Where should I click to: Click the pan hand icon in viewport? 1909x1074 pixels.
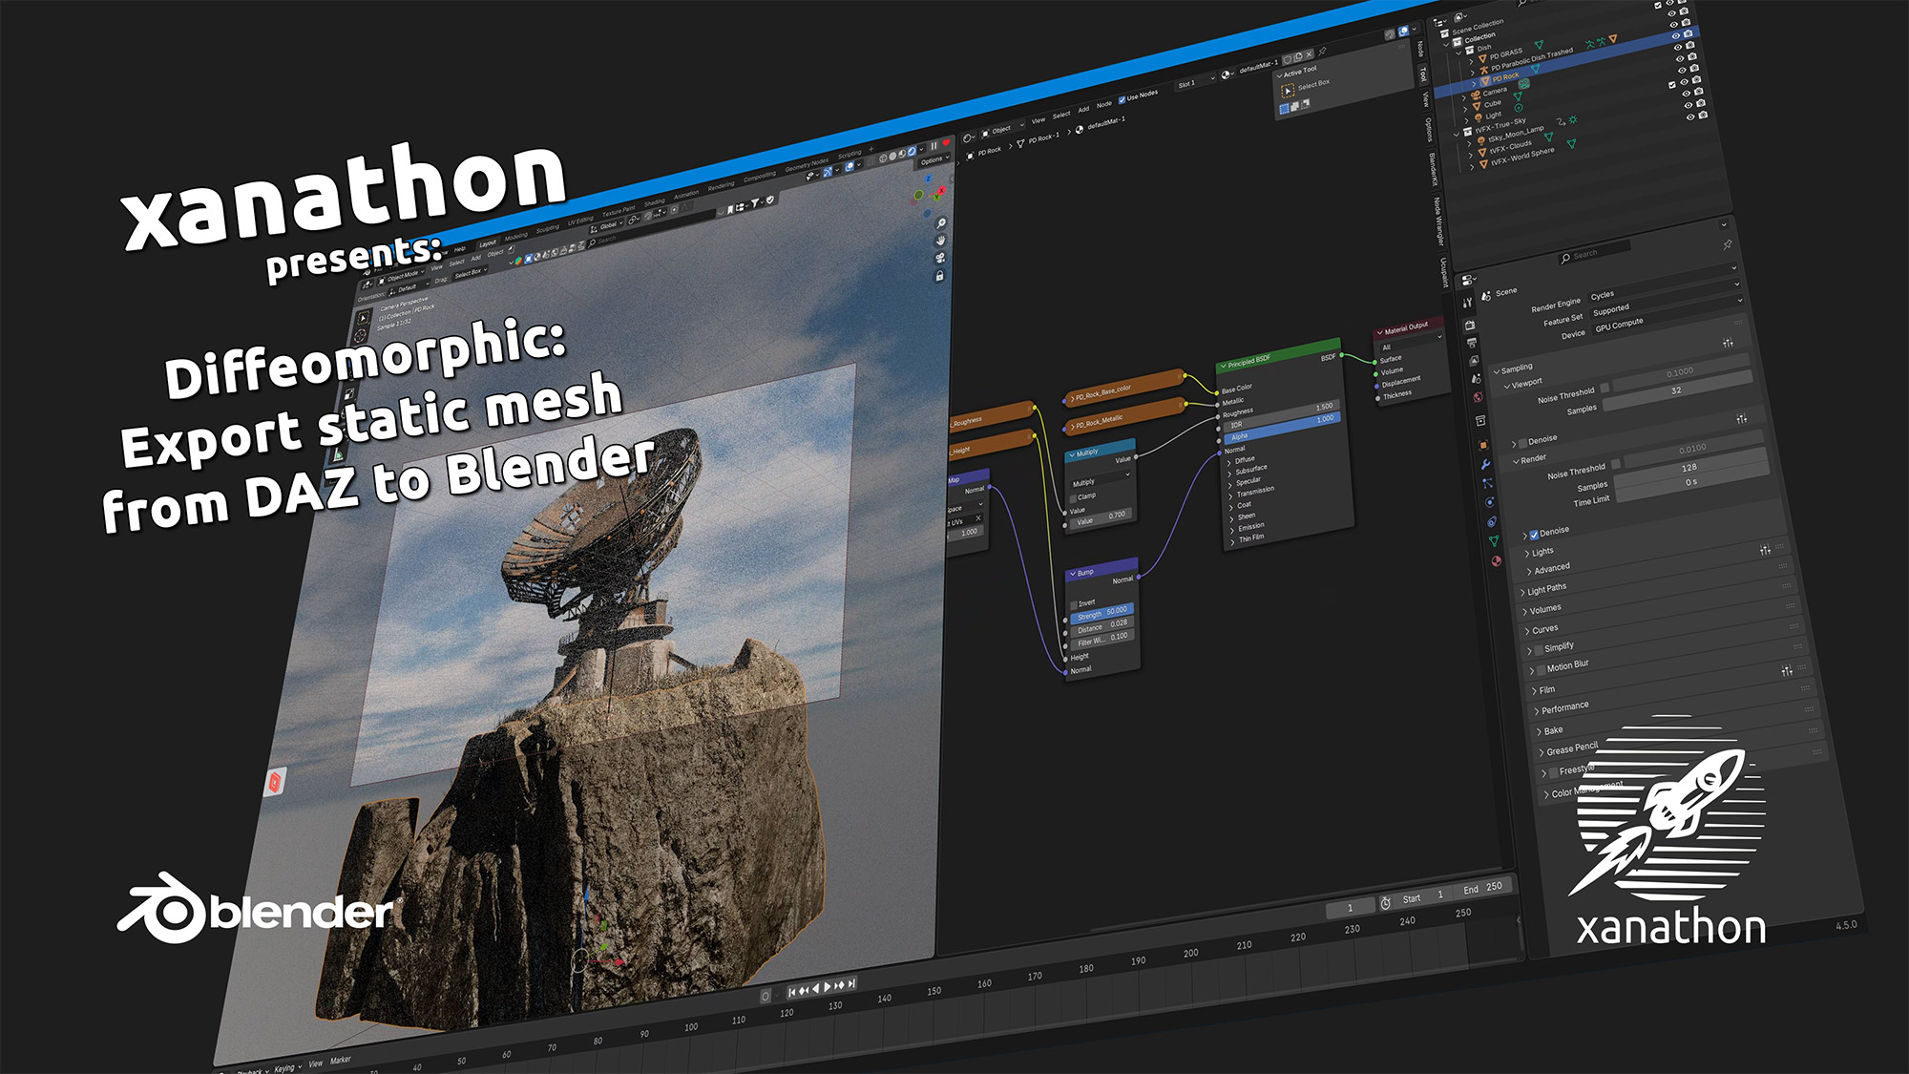[x=939, y=241]
